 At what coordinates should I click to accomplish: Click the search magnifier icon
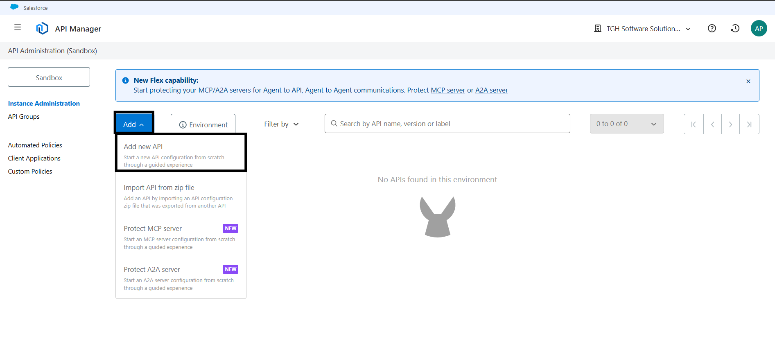coord(334,123)
